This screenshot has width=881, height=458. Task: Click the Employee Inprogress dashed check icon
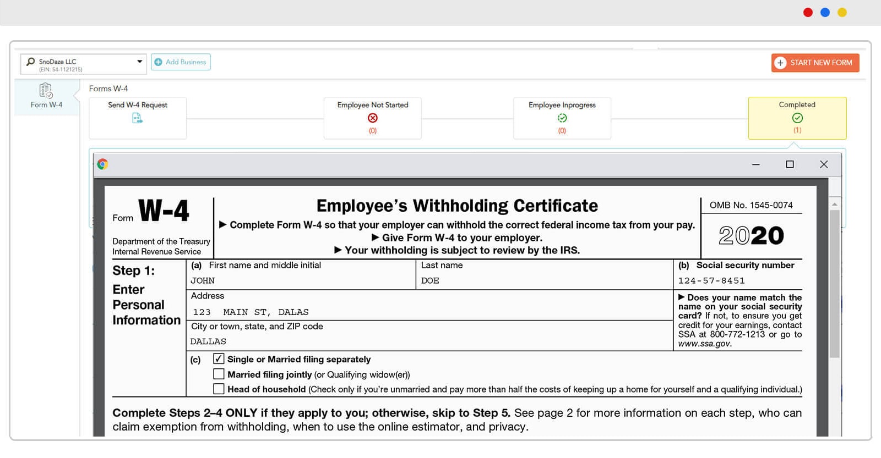coord(562,118)
